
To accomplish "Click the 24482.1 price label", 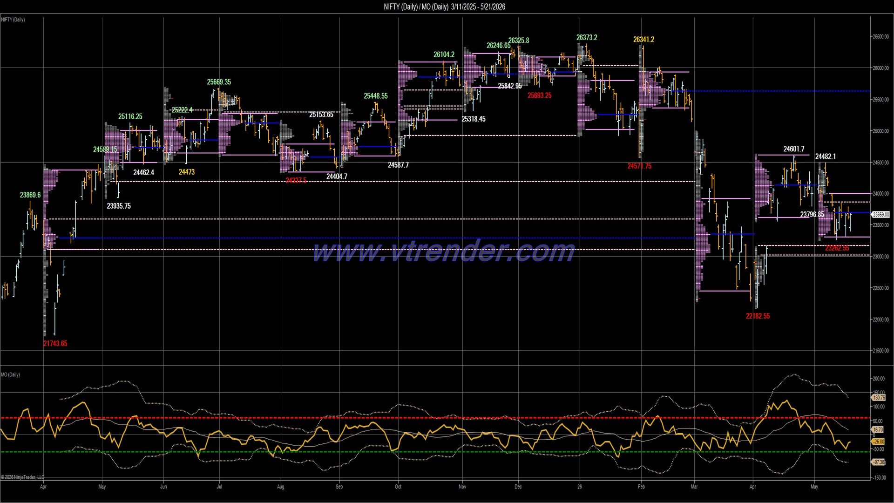I will [x=826, y=156].
